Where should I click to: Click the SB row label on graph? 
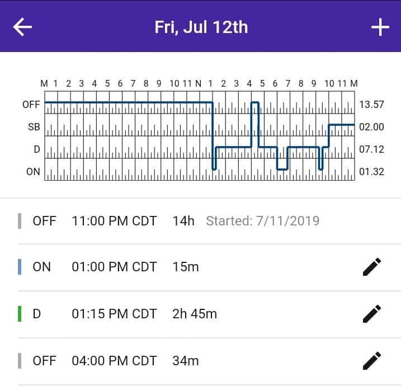[x=34, y=126]
